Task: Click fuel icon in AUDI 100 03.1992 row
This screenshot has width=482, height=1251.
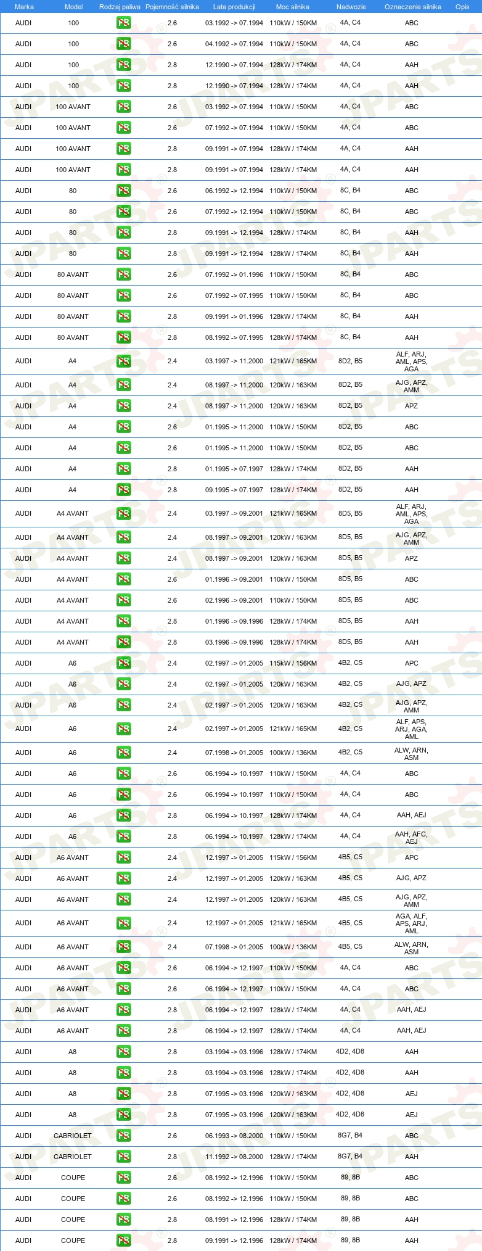Action: point(123,23)
